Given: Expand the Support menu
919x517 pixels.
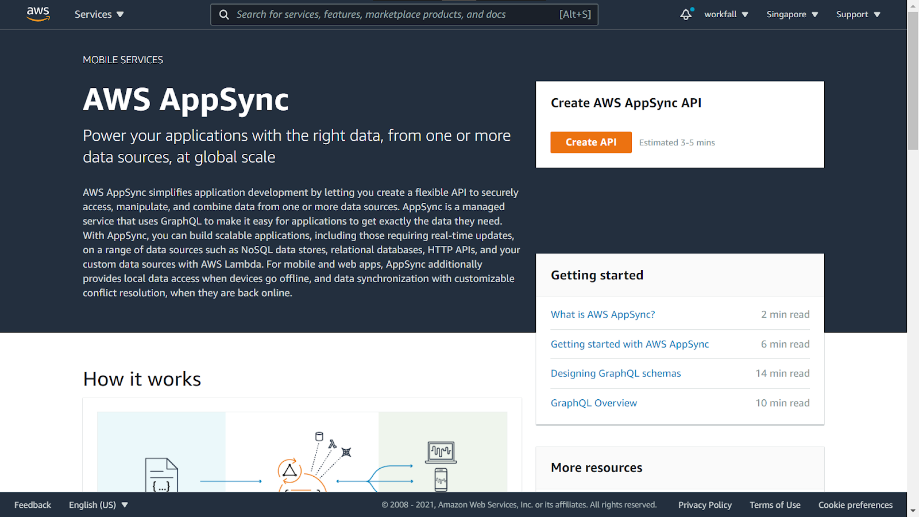Looking at the screenshot, I should [858, 14].
